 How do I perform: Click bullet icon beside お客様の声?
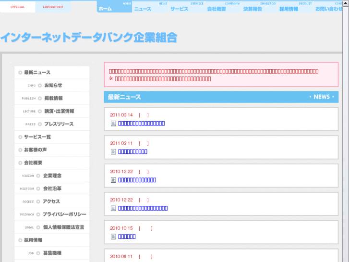pos(20,150)
